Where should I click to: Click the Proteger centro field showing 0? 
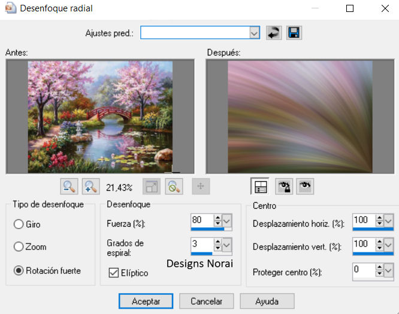(x=364, y=270)
